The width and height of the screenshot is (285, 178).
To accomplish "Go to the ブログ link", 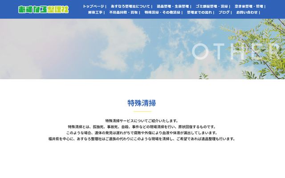I will coord(224,12).
